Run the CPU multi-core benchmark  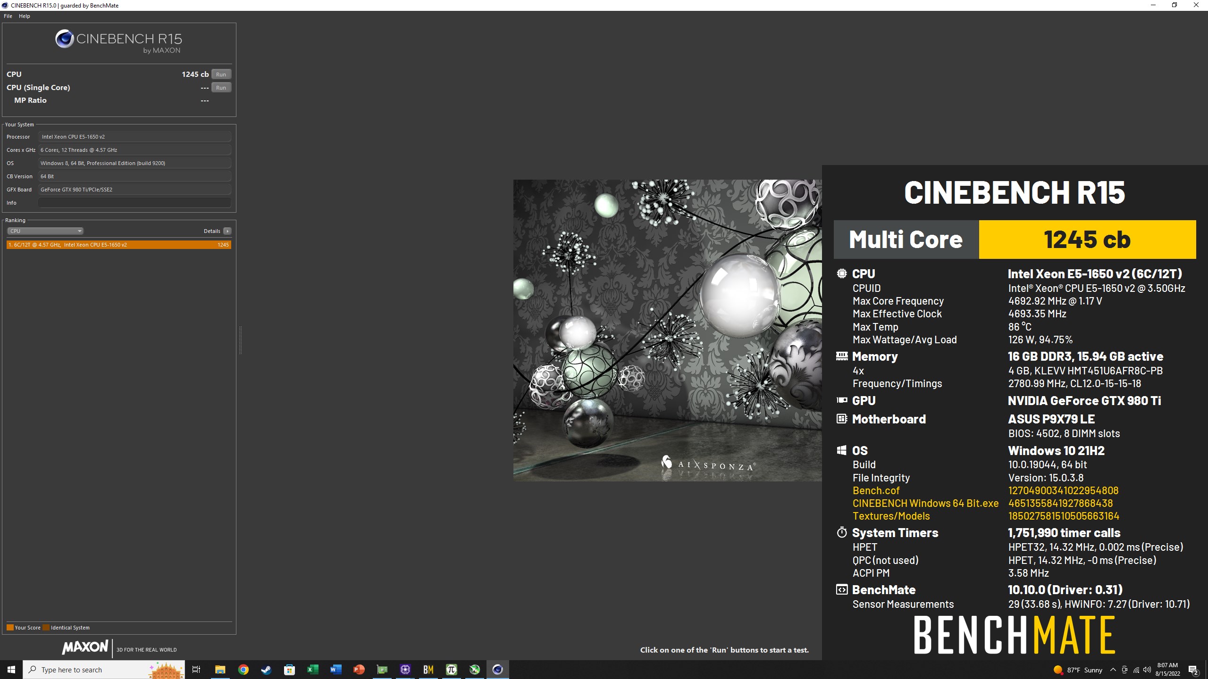click(221, 74)
